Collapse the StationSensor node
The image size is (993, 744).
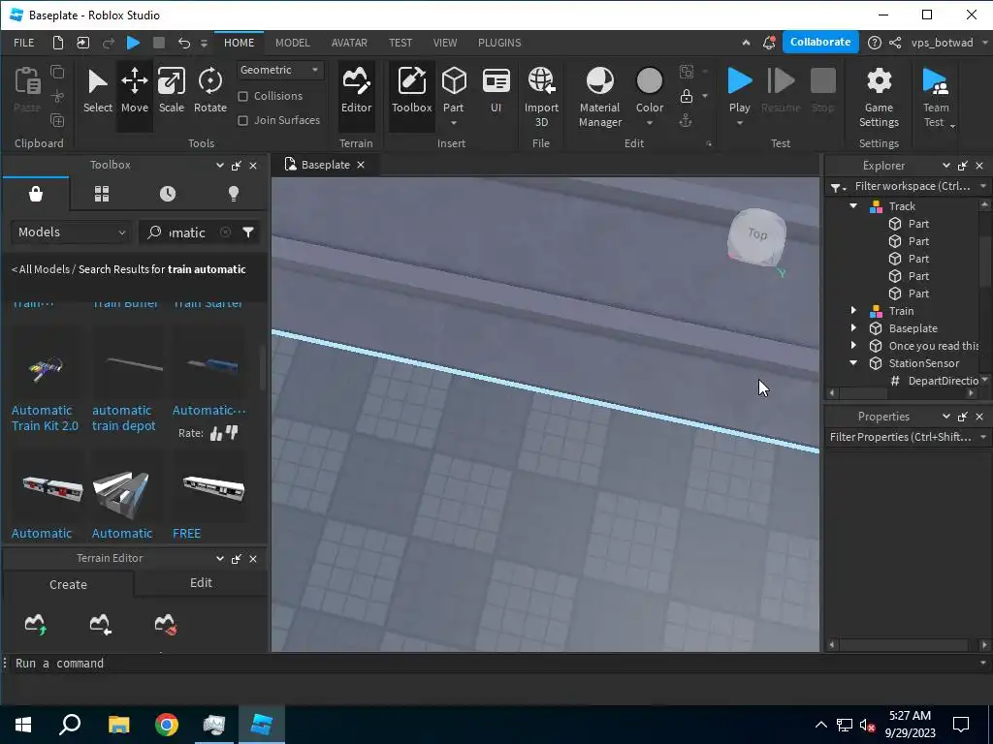click(853, 362)
